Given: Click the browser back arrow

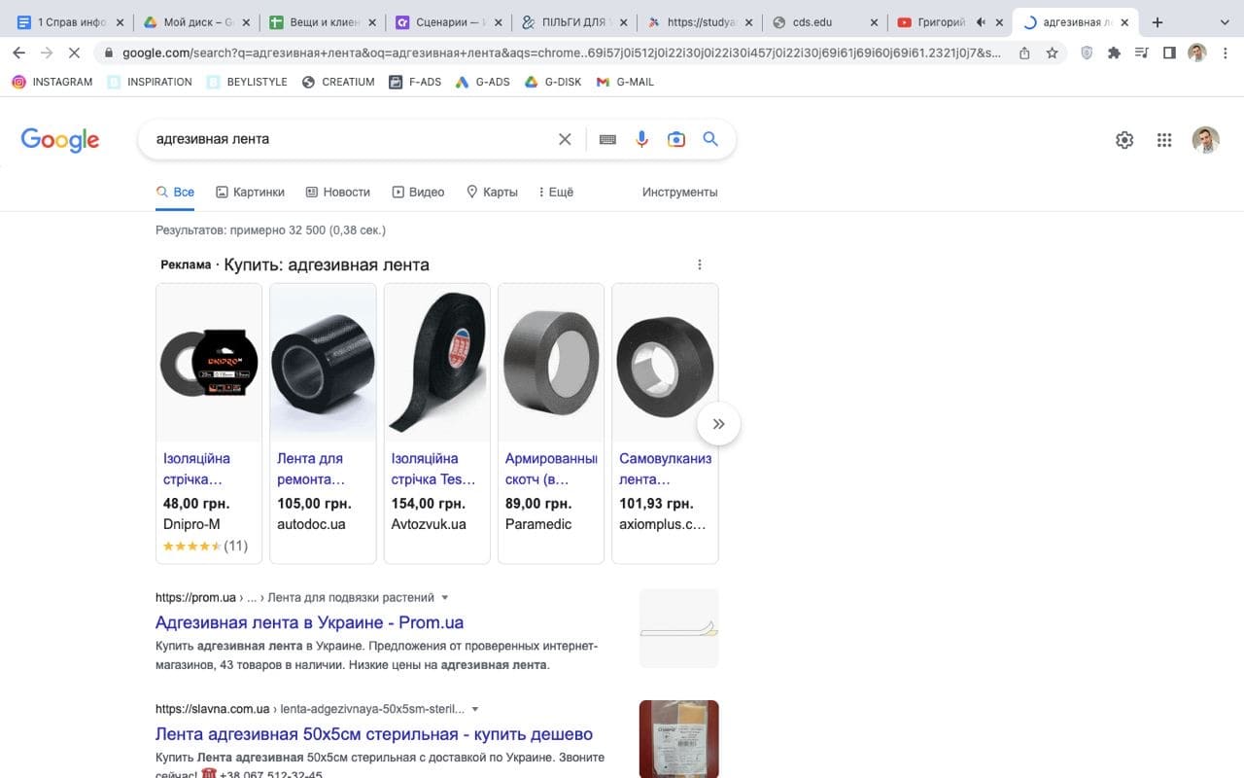Looking at the screenshot, I should tap(18, 53).
